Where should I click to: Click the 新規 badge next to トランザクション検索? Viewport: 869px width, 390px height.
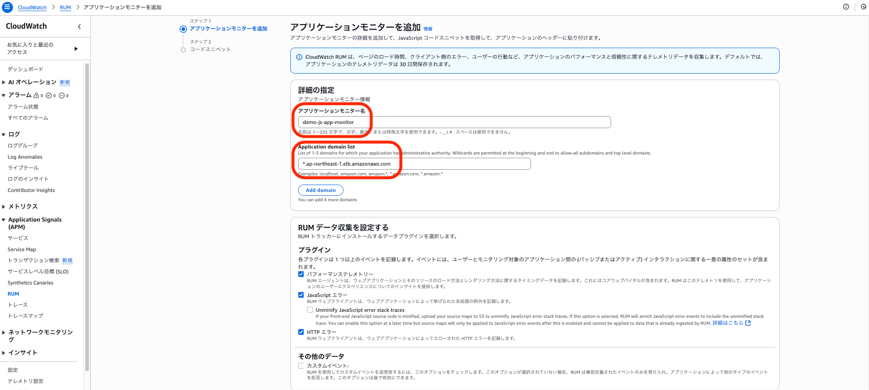(x=68, y=260)
